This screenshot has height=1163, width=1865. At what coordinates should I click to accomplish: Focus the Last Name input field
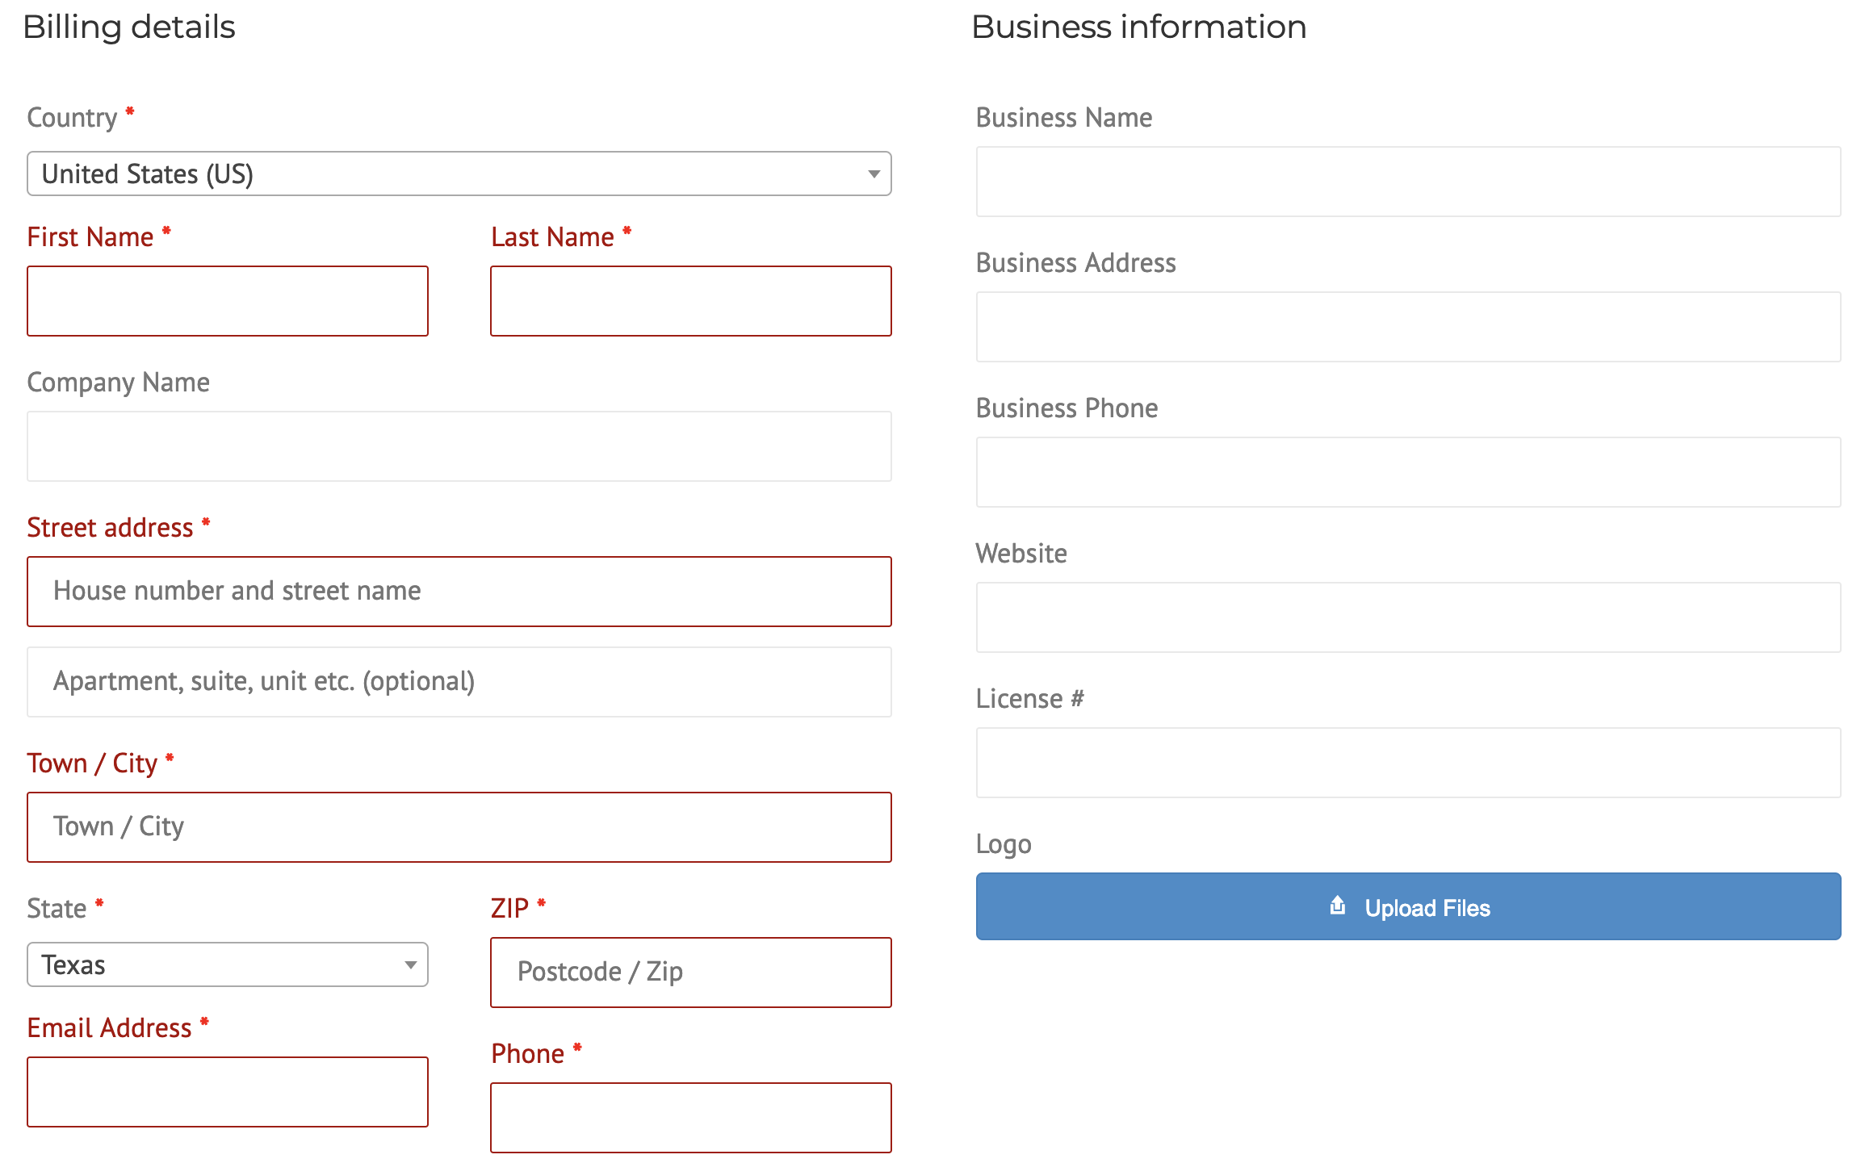click(x=691, y=301)
